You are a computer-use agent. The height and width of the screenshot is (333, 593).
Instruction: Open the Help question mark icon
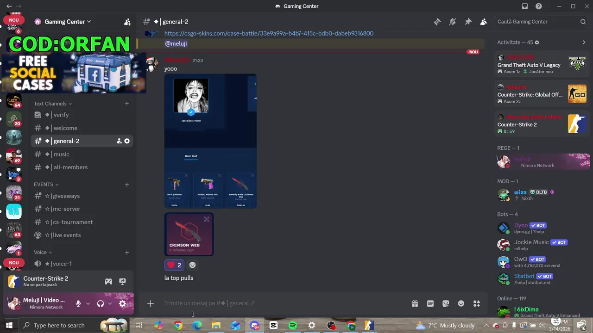538,6
